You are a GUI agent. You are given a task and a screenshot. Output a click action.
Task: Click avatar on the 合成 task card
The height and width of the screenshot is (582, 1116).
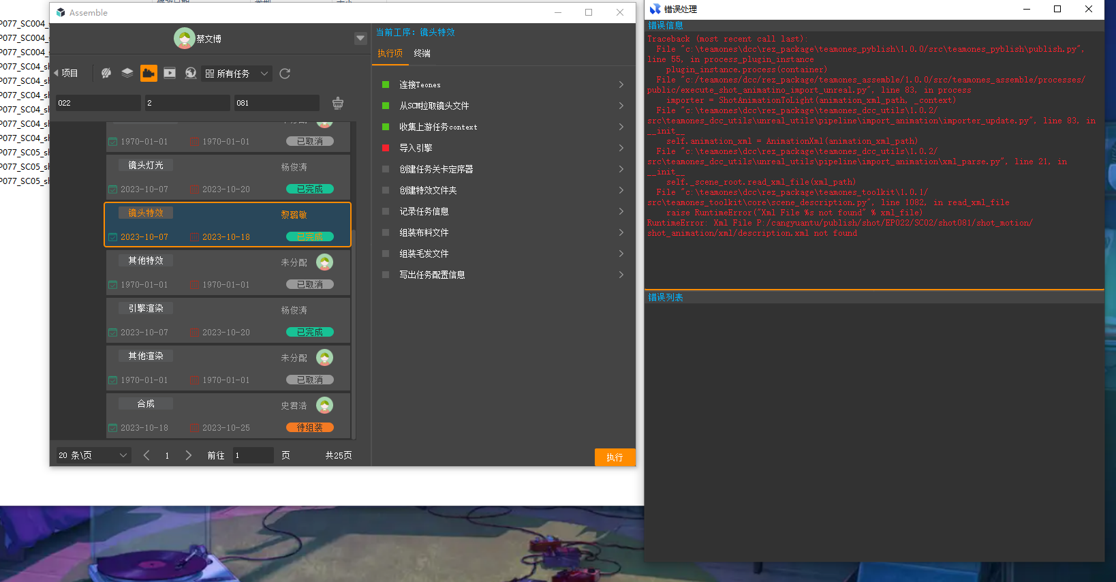point(325,405)
